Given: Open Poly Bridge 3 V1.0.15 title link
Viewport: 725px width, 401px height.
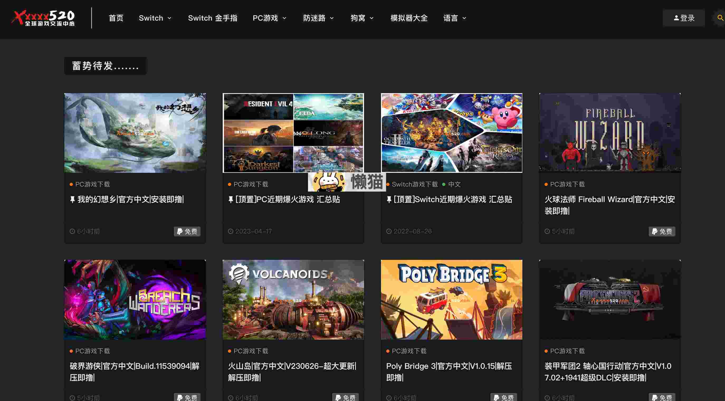Looking at the screenshot, I should point(449,372).
